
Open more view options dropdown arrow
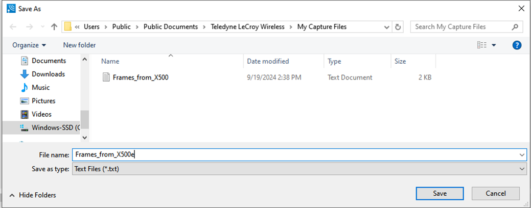click(x=494, y=45)
